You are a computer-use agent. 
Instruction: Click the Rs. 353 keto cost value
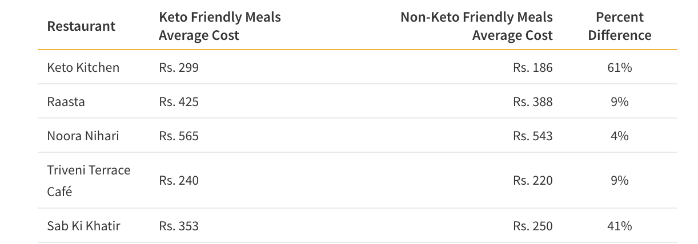[179, 226]
